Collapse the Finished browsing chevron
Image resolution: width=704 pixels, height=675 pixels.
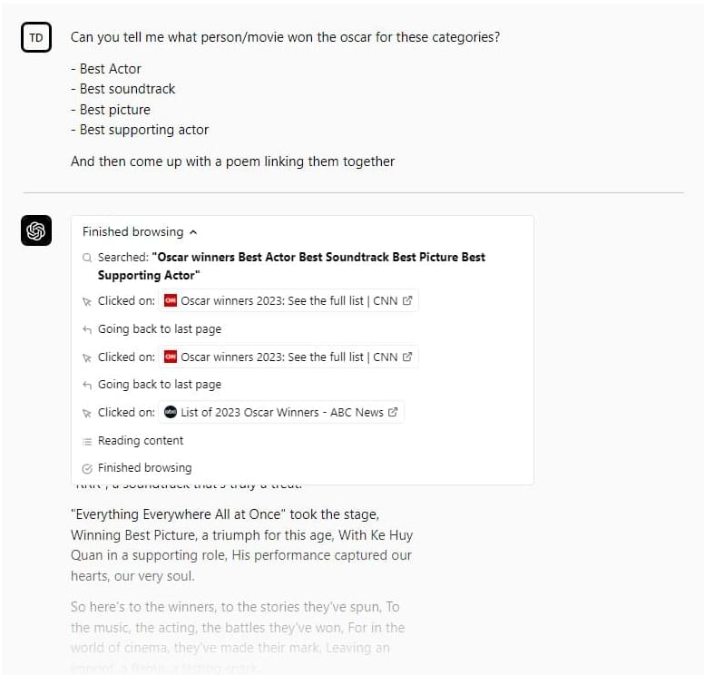click(x=193, y=232)
